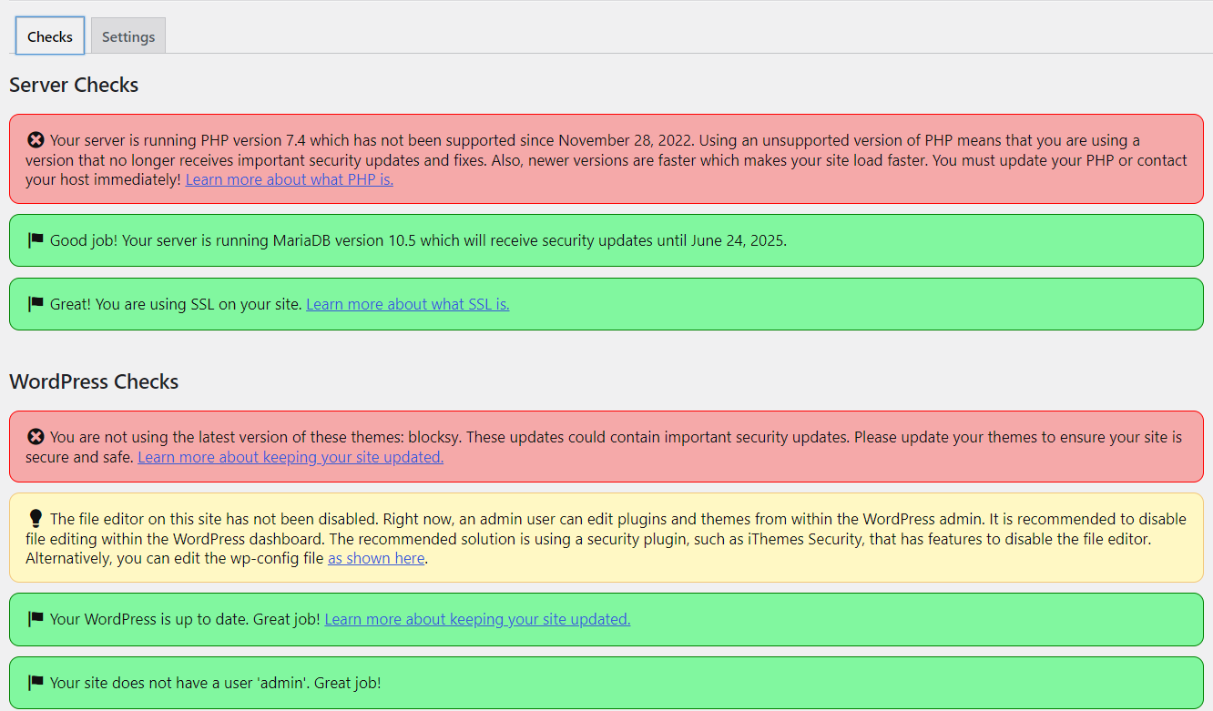Open 'Learn more about what SSL is' link

(408, 304)
